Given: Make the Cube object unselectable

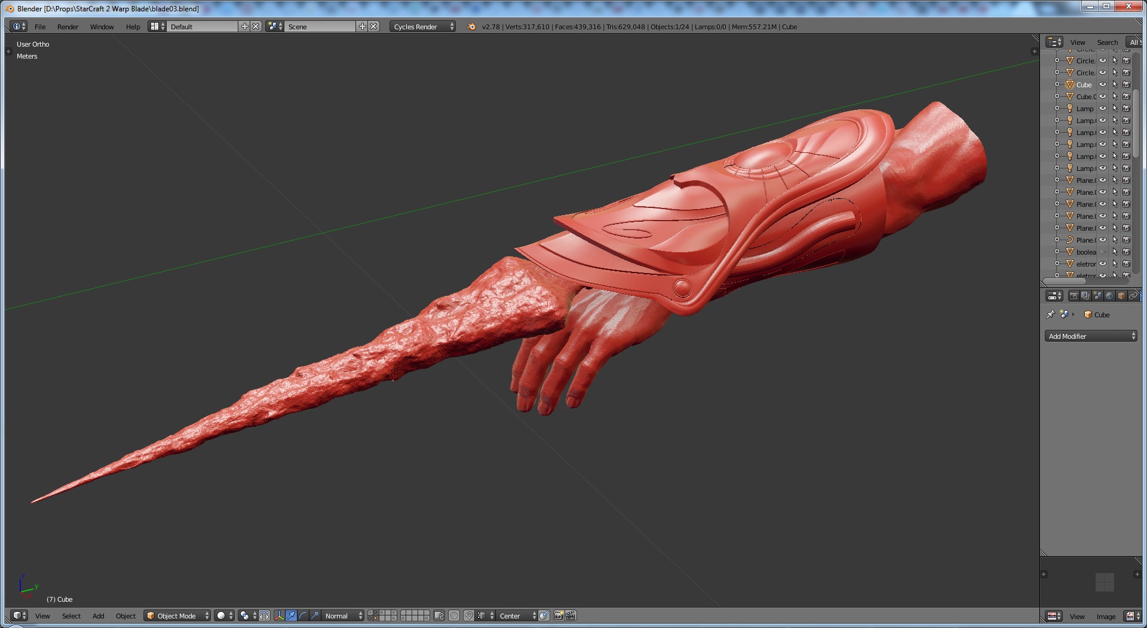Looking at the screenshot, I should (1115, 84).
